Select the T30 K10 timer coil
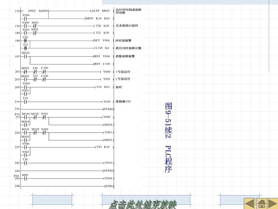This screenshot has height=209, width=278. [103, 147]
